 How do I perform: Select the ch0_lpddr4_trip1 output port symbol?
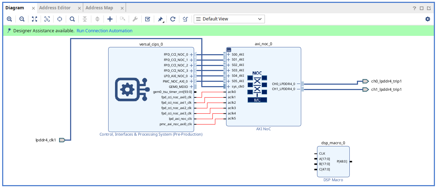[x=366, y=81]
